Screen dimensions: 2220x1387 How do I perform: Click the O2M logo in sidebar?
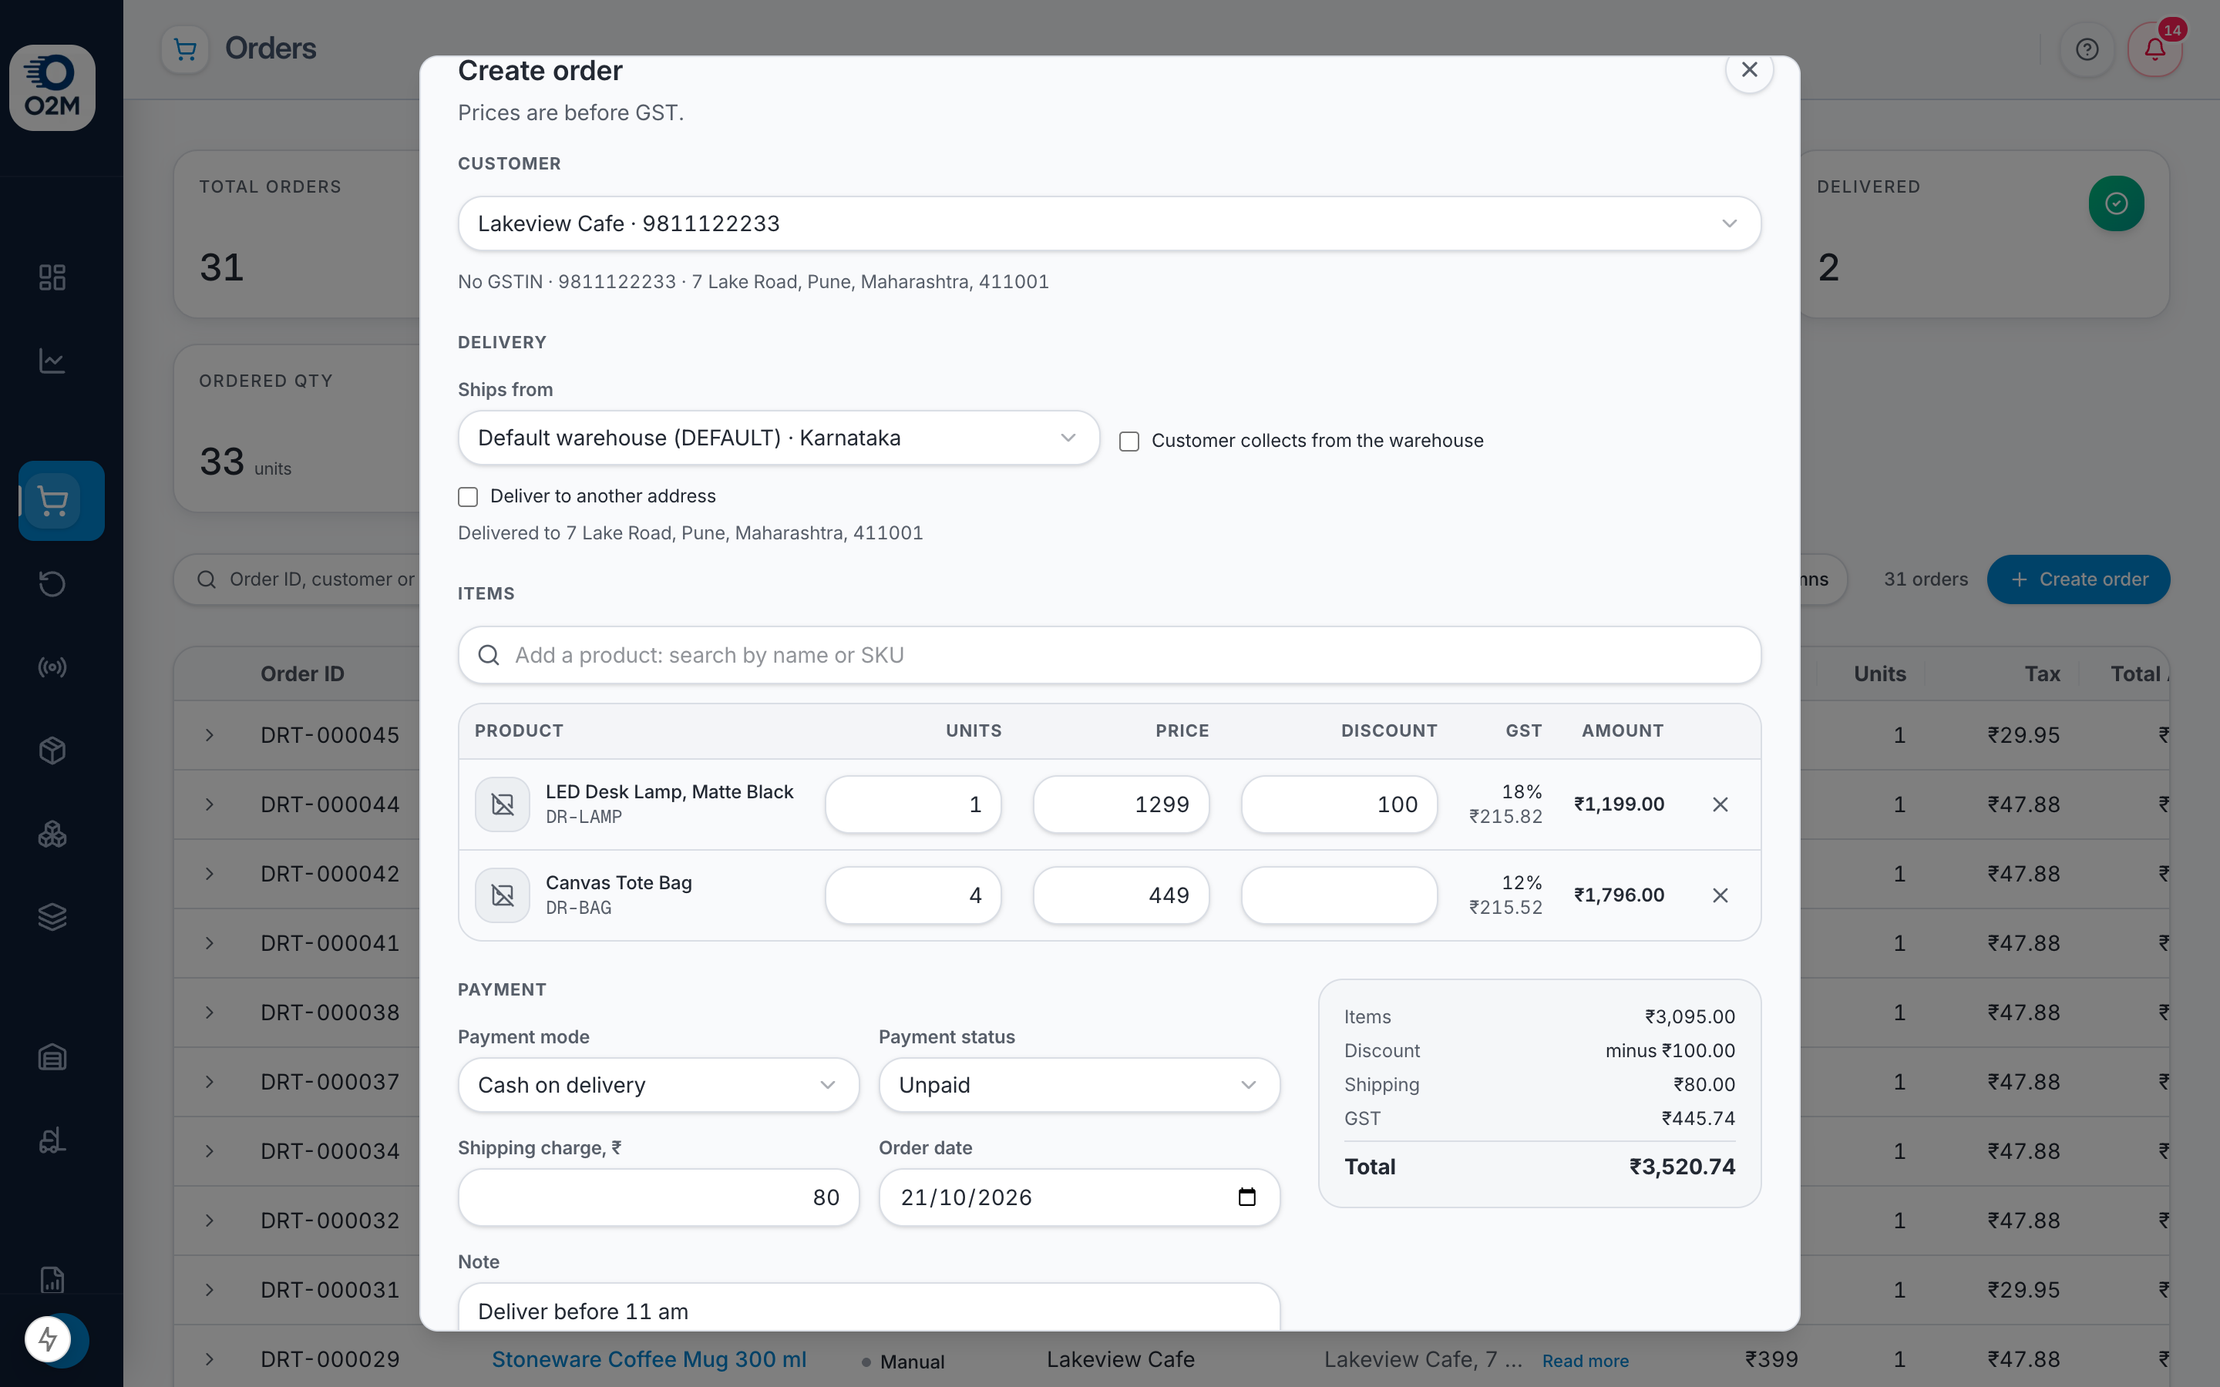pos(52,87)
